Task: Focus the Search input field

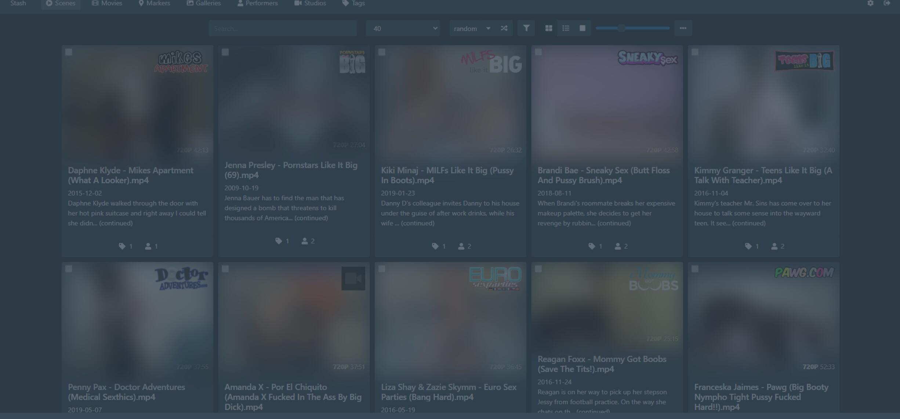Action: coord(283,28)
